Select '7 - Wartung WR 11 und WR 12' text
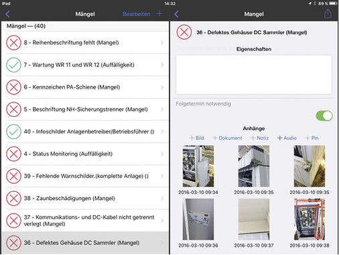Screen dimensions: 339x255 (62, 65)
